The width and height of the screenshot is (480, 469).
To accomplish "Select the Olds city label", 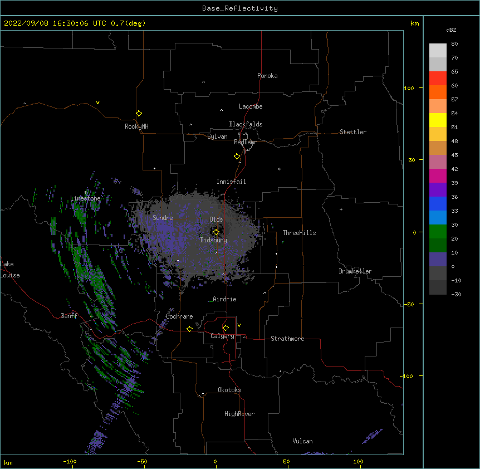I will (216, 219).
